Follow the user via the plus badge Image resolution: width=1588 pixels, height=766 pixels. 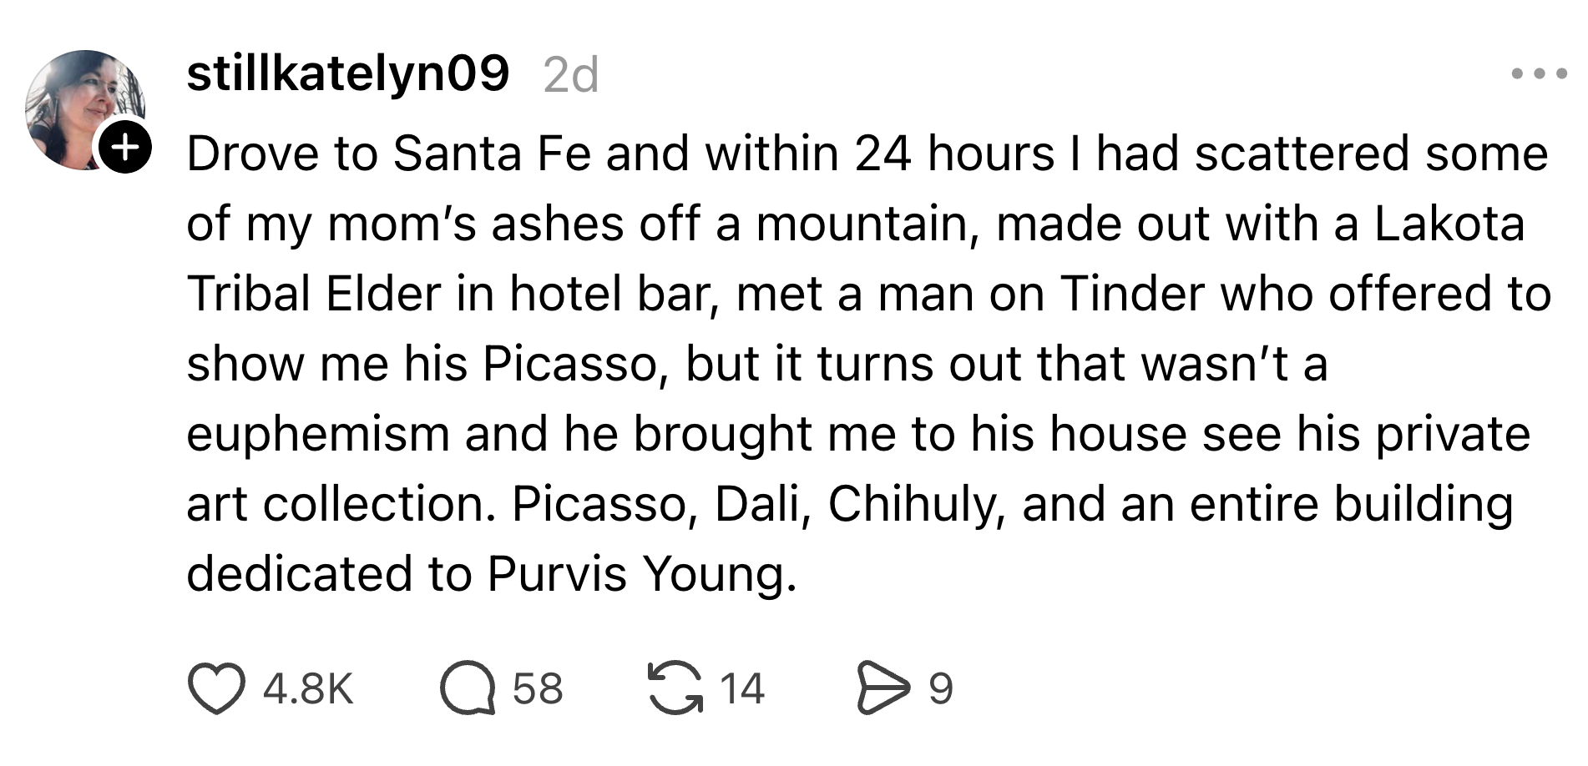(125, 148)
